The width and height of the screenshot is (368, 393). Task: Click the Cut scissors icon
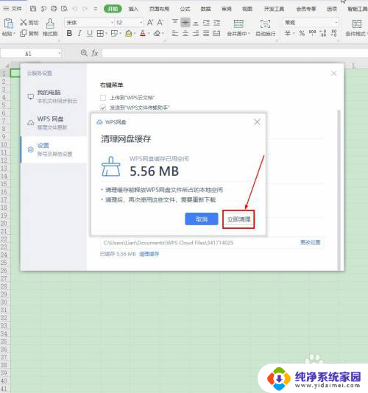pyautogui.click(x=24, y=22)
